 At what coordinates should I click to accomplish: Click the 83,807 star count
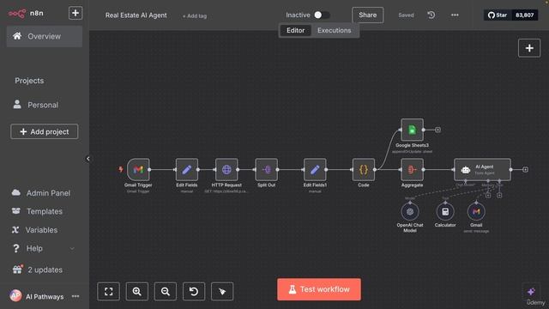[x=524, y=15]
